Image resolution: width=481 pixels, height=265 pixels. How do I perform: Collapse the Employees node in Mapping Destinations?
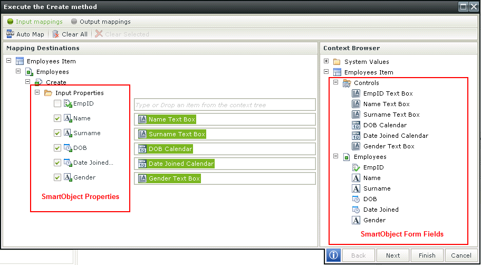18,71
